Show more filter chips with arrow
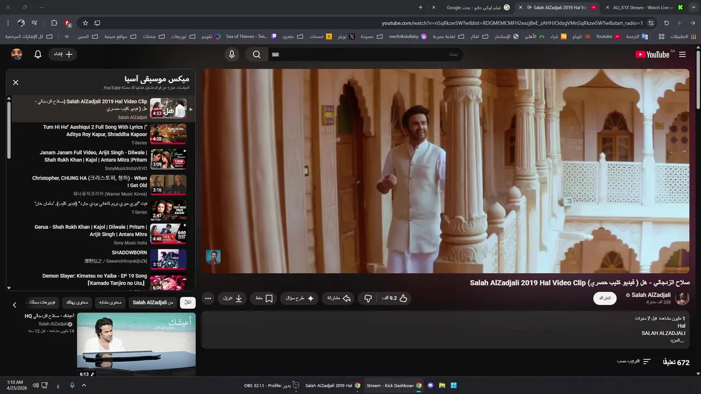Image resolution: width=701 pixels, height=394 pixels. point(14,305)
